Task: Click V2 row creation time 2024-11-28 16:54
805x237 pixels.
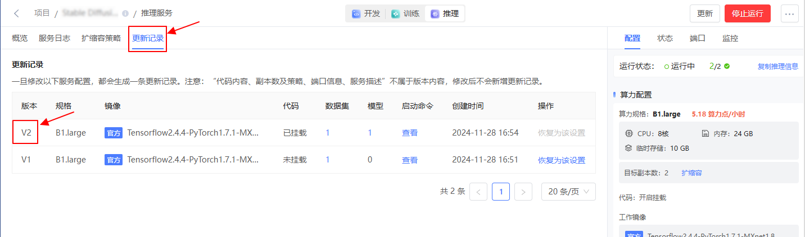Action: [x=485, y=133]
